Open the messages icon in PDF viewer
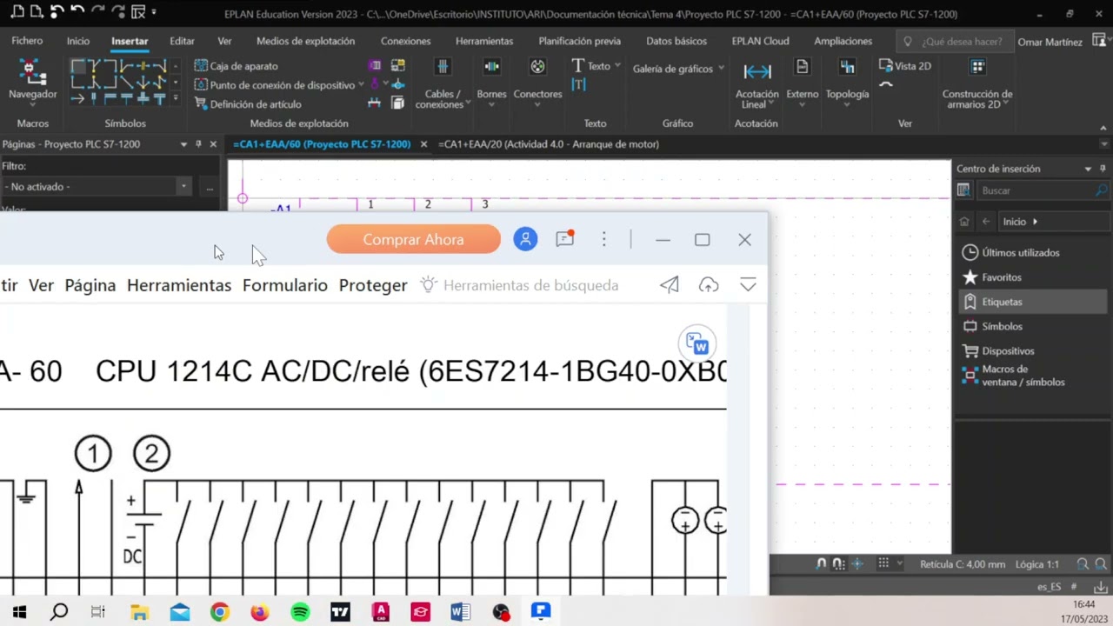 pos(565,238)
